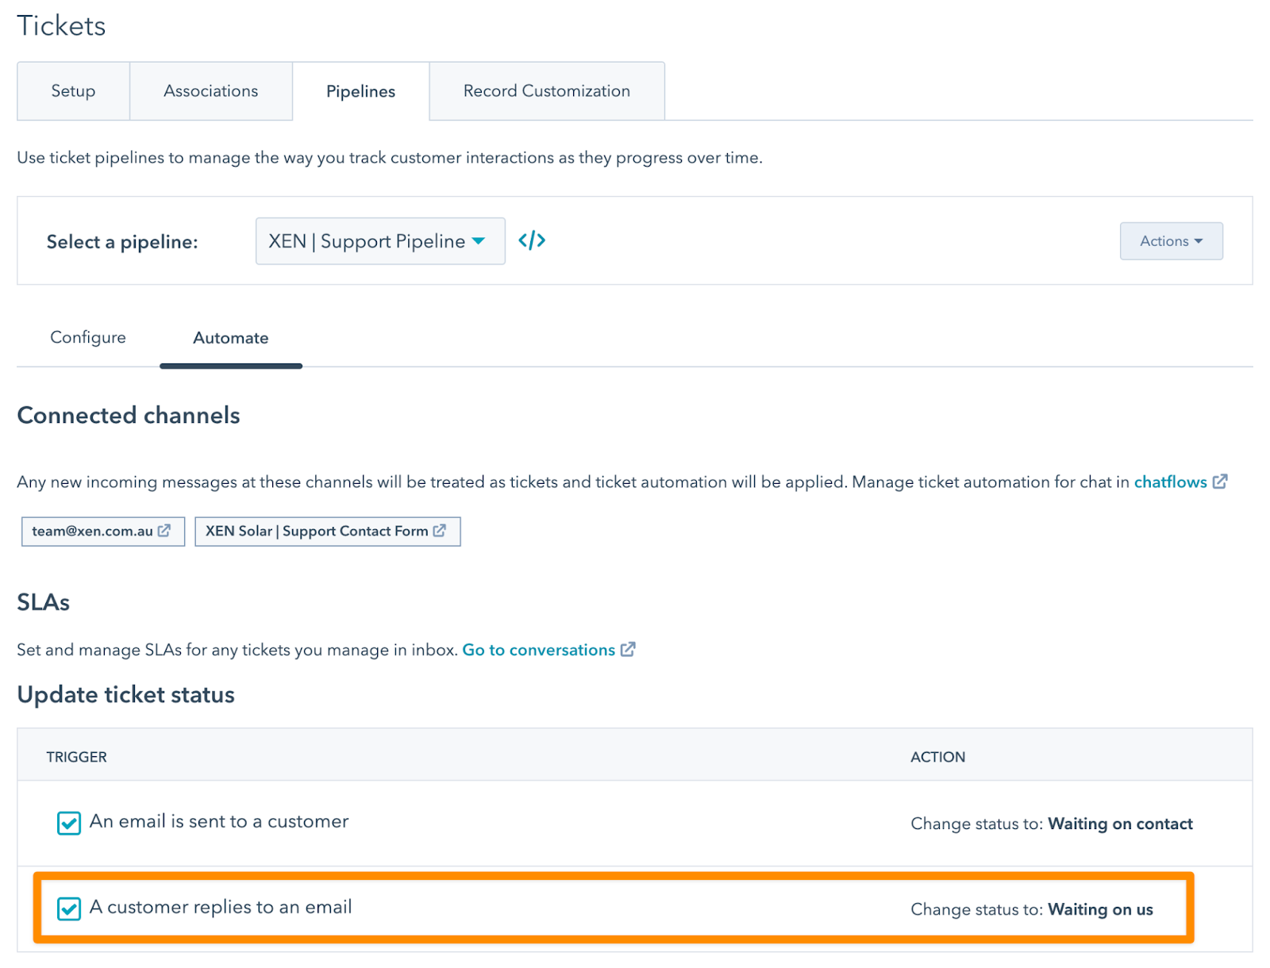Click the 'Waiting on contact' status text
The height and width of the screenshot is (968, 1270).
[x=1120, y=824]
